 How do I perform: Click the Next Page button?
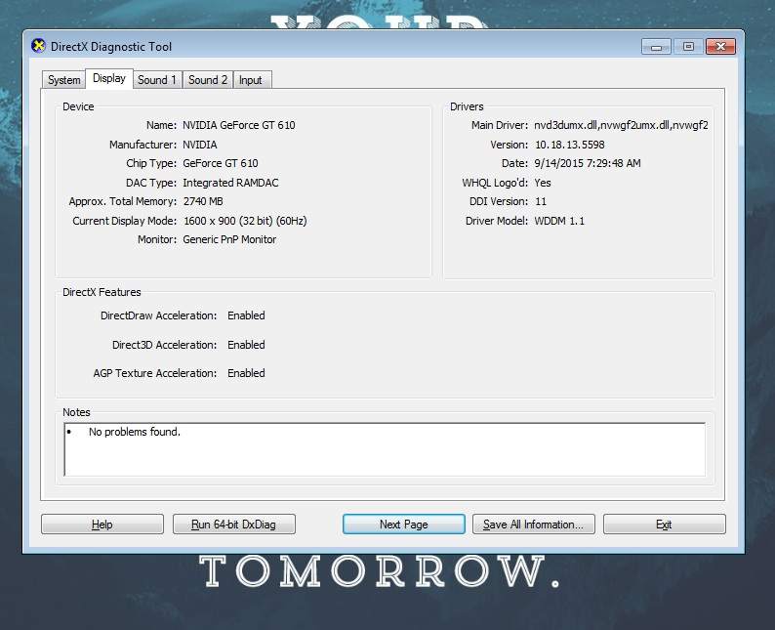(x=403, y=525)
